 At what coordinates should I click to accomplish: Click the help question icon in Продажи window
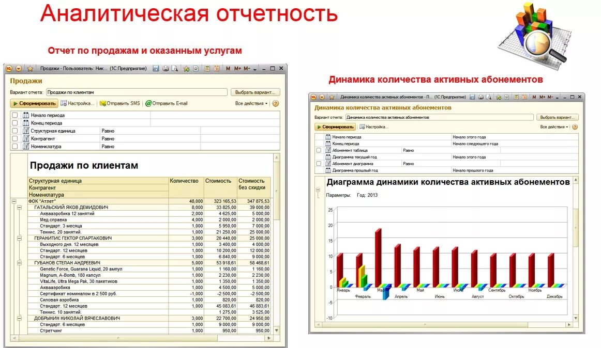pyautogui.click(x=276, y=103)
